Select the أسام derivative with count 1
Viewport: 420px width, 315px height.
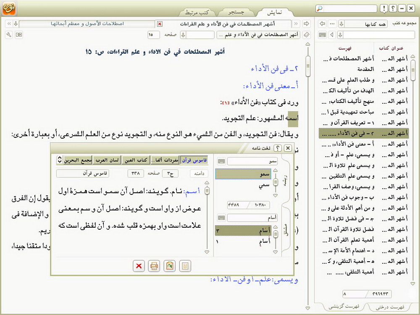point(244,241)
